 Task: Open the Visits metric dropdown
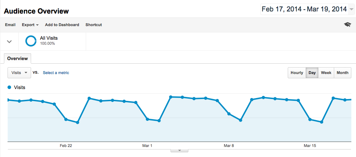19,73
